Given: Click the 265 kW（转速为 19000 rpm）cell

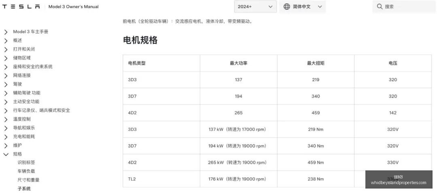Looking at the screenshot, I should pos(238,162).
